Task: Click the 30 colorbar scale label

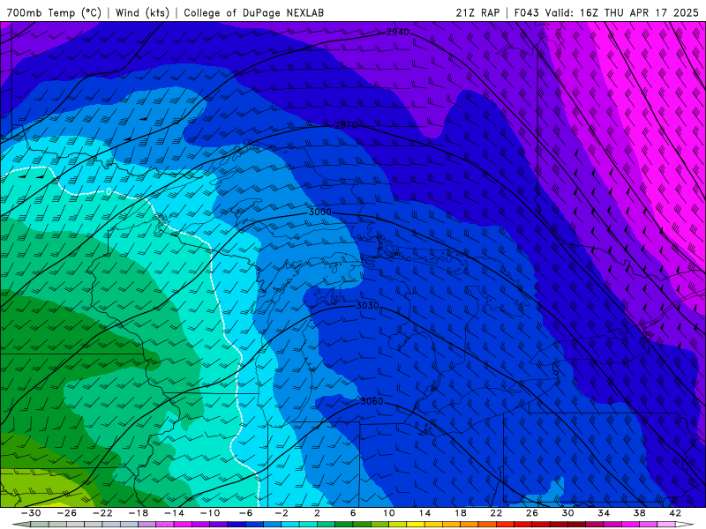Action: click(x=567, y=513)
